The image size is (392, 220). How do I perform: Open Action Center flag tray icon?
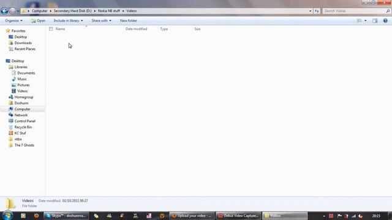point(339,216)
